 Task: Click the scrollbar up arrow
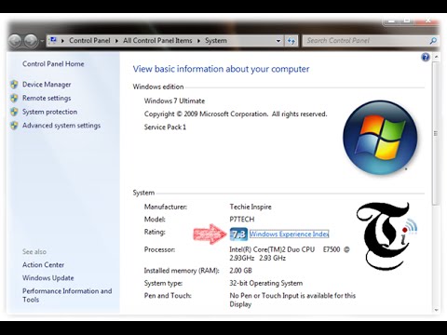pyautogui.click(x=436, y=57)
